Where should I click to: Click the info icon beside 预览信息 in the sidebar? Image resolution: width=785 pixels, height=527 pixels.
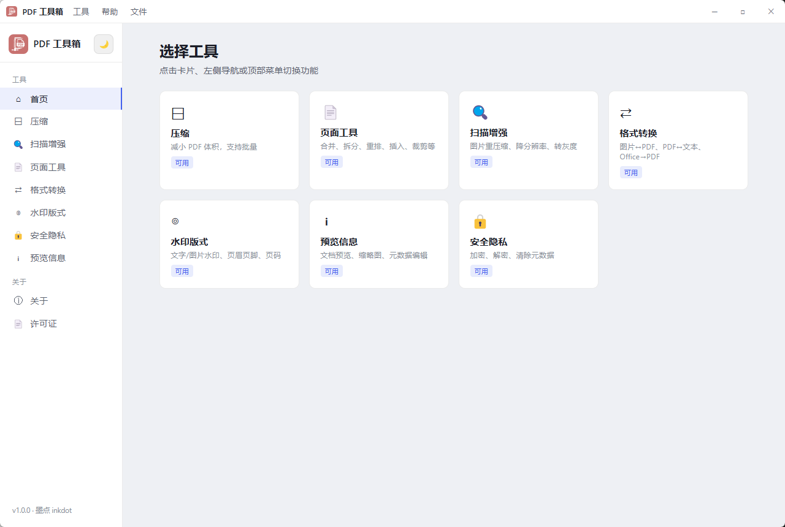pyautogui.click(x=18, y=258)
